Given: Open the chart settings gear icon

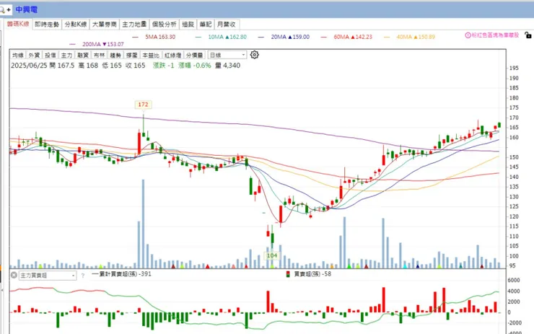Looking at the screenshot, I should click(255, 55).
